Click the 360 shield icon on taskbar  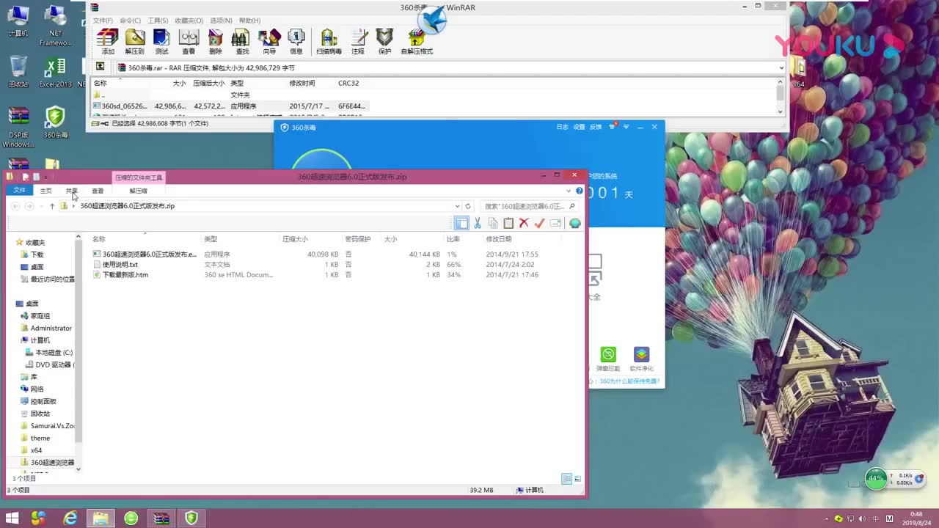coord(191,518)
